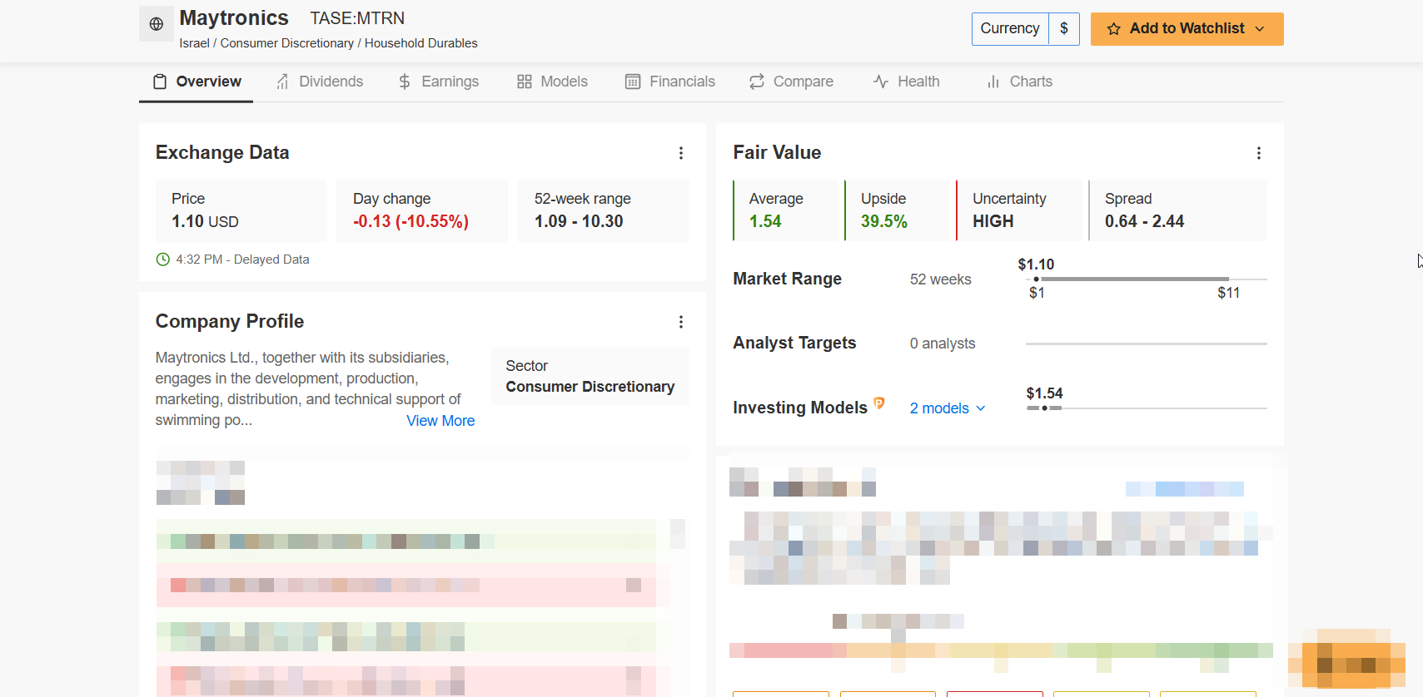
Task: Click the clipboard icon on Overview tab
Action: coord(160,82)
